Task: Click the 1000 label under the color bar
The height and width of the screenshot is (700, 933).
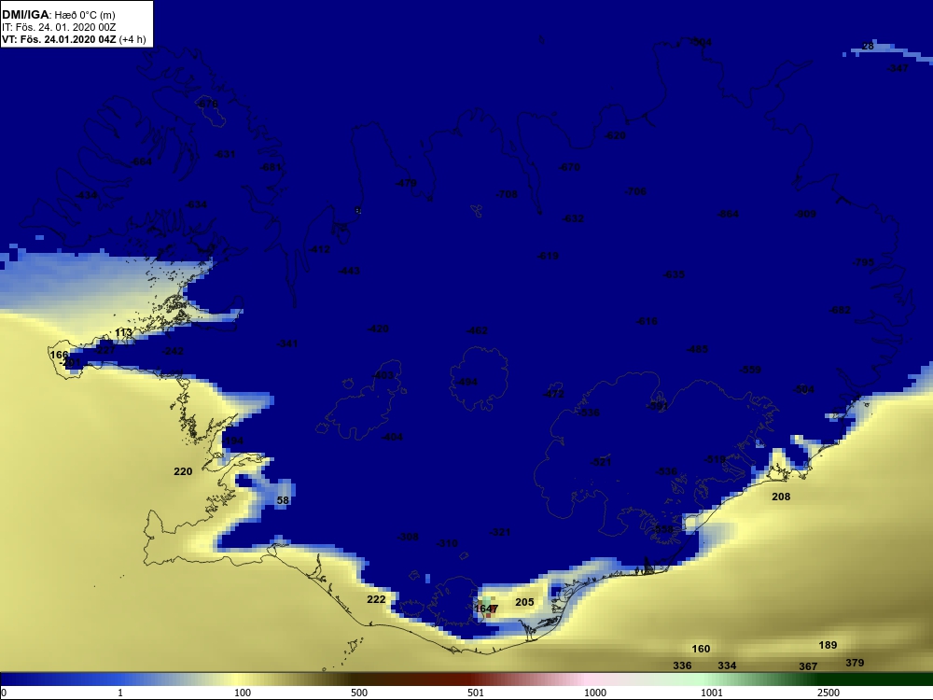Action: click(595, 693)
